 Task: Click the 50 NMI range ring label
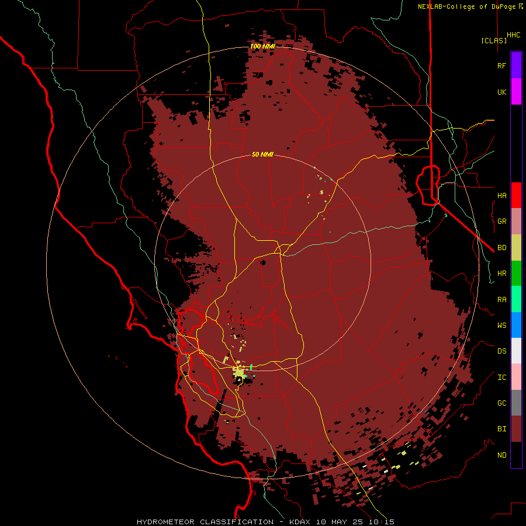(x=262, y=155)
